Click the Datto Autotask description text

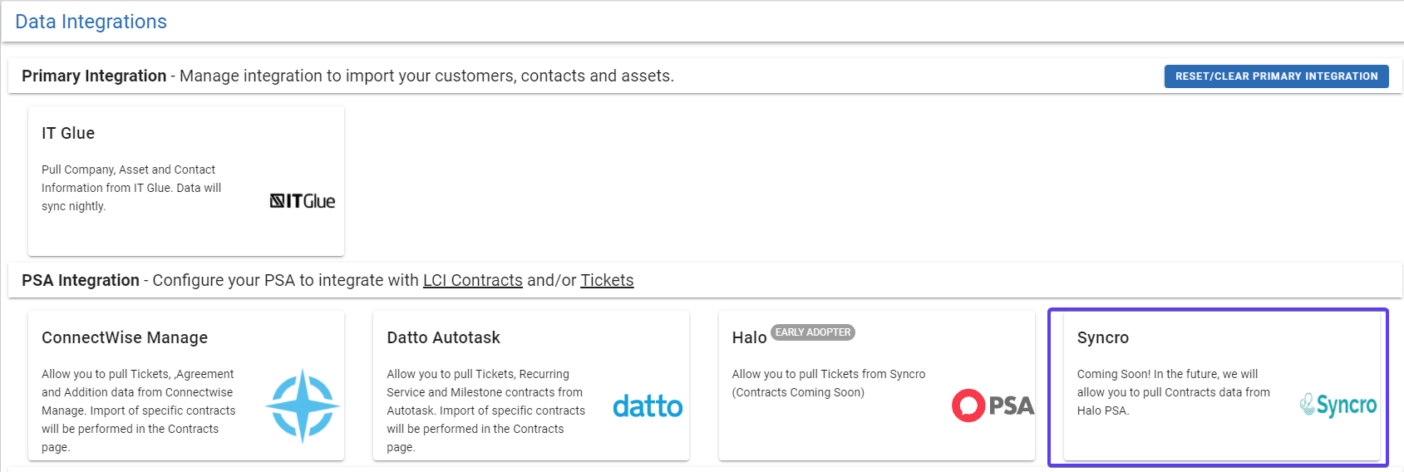click(486, 411)
